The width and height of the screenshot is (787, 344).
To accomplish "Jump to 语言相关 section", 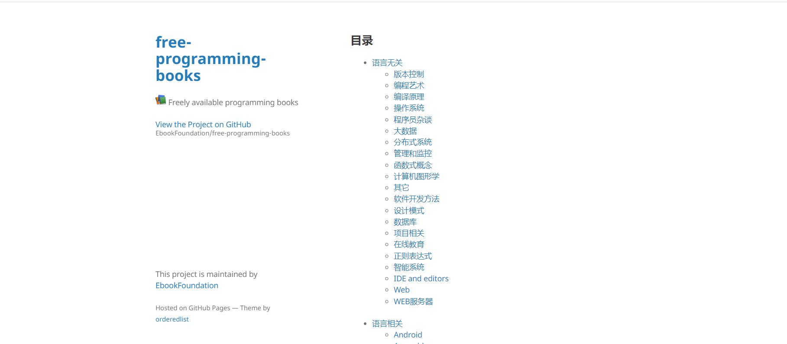I will pyautogui.click(x=387, y=323).
